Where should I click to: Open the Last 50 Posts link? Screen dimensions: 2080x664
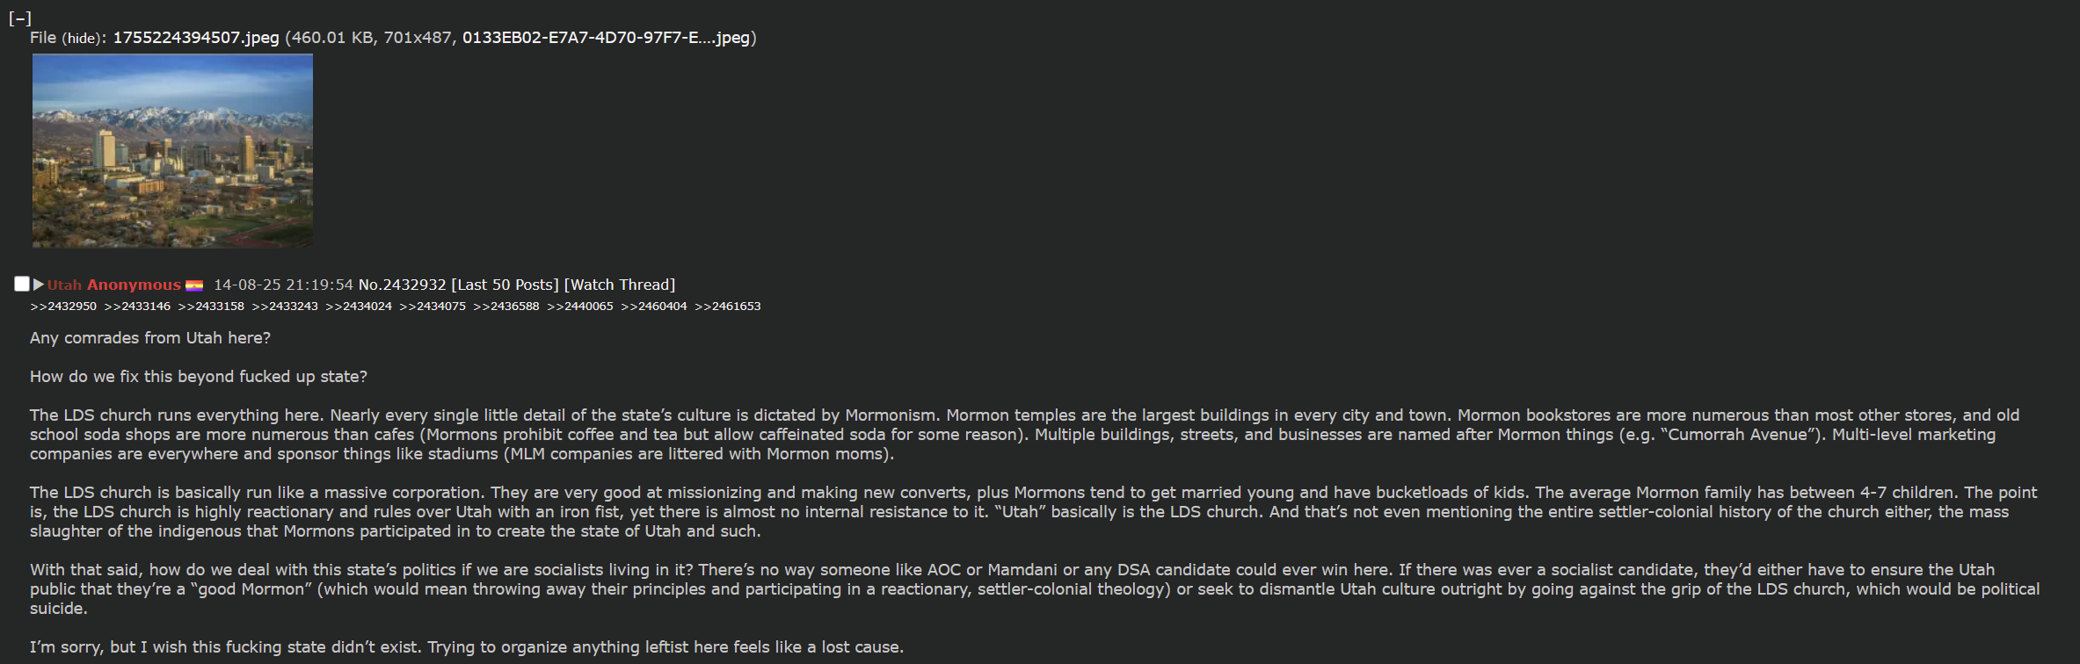(x=505, y=285)
